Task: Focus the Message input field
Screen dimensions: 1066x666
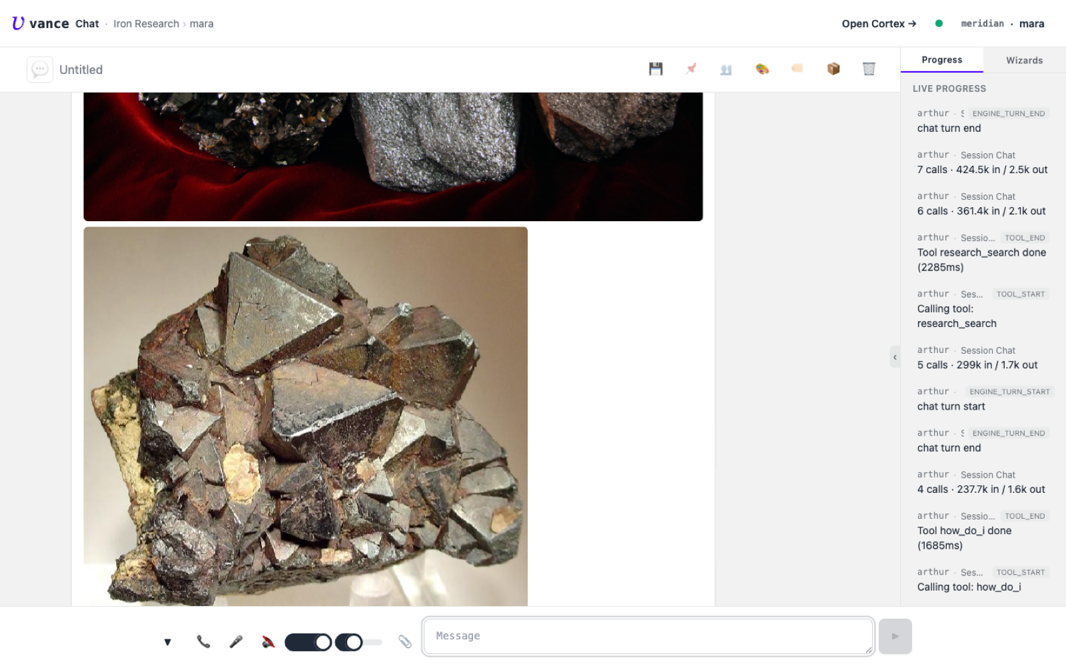Action: tap(648, 636)
